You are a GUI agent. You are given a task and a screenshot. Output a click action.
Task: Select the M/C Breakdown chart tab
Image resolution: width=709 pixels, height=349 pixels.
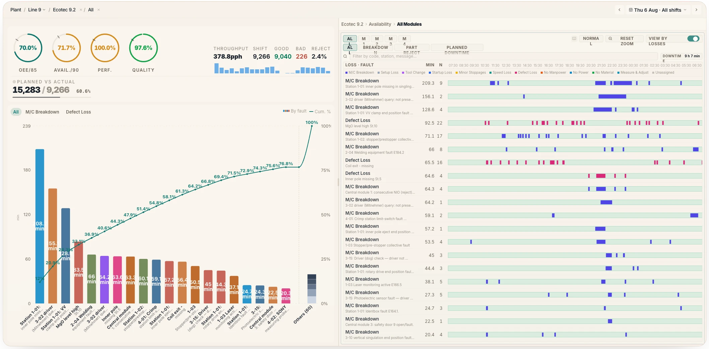pyautogui.click(x=42, y=112)
